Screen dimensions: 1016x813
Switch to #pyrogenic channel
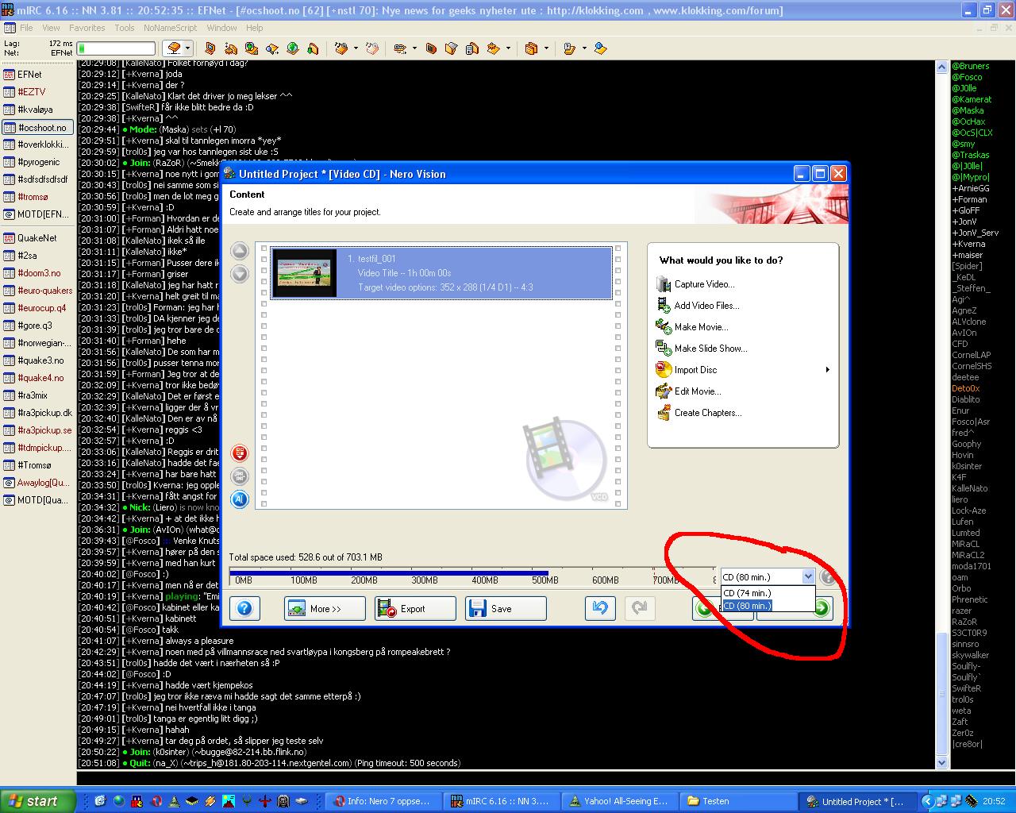37,162
